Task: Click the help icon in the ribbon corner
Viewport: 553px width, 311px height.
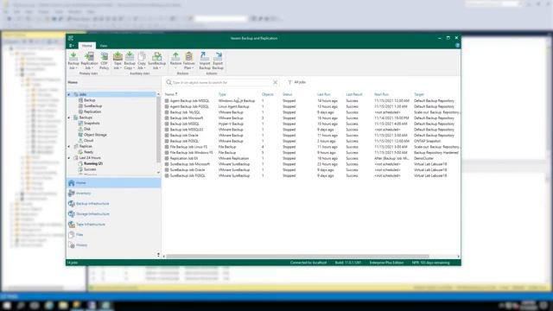Action: tap(457, 46)
